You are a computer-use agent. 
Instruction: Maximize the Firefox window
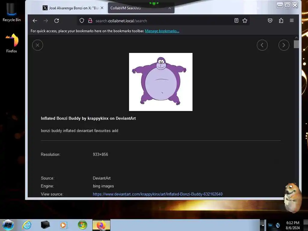287,5
